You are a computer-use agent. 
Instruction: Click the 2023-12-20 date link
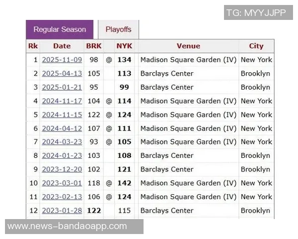[x=62, y=169]
